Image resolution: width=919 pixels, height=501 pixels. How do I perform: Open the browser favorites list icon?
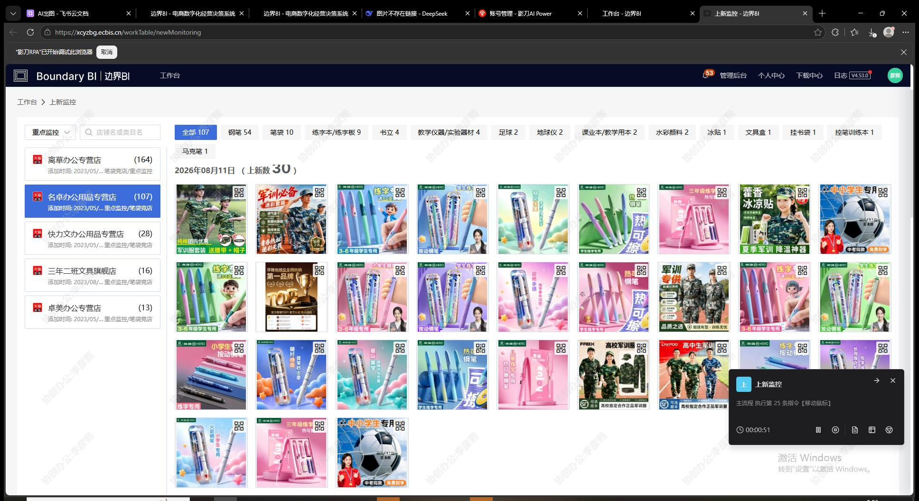(x=854, y=32)
